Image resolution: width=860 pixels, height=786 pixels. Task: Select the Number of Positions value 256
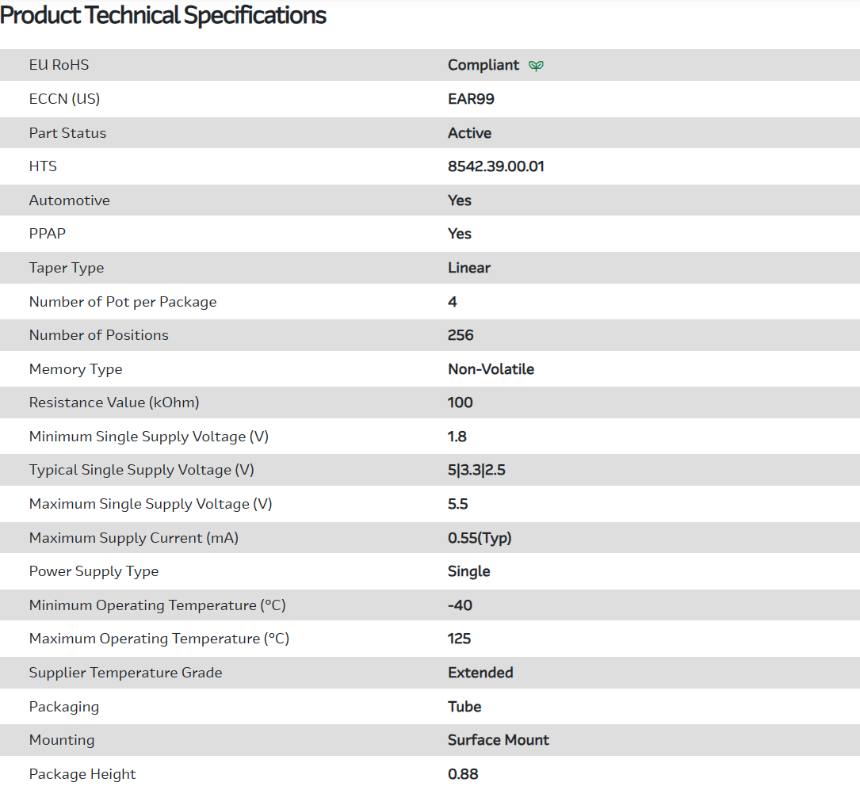coord(461,335)
